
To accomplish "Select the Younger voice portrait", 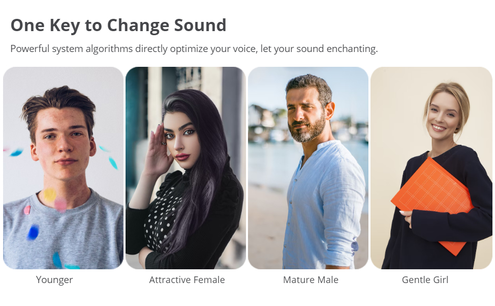I will 63,168.
